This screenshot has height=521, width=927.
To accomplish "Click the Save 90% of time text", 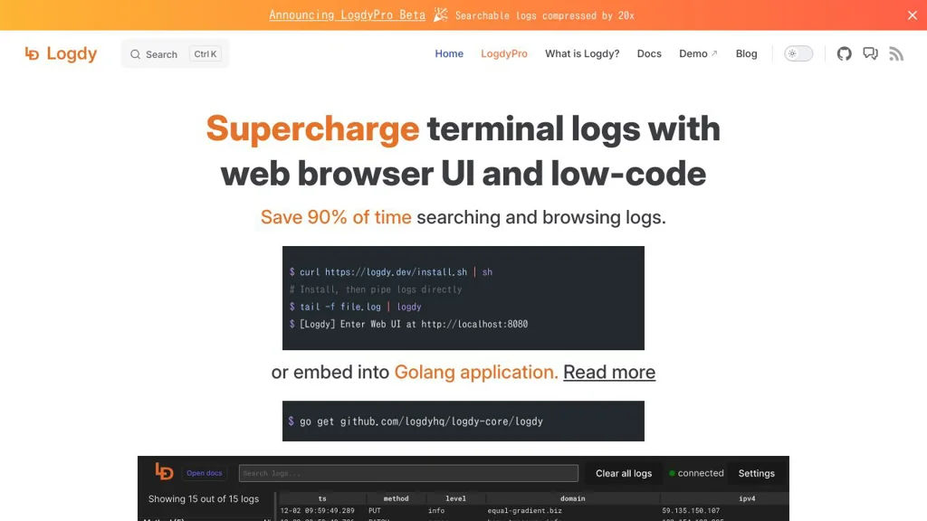I will pyautogui.click(x=336, y=217).
